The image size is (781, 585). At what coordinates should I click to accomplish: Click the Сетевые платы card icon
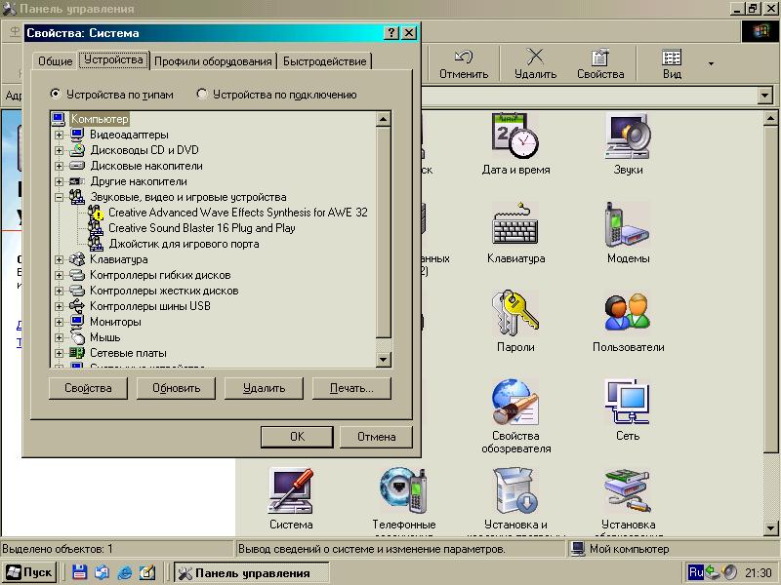(x=77, y=353)
